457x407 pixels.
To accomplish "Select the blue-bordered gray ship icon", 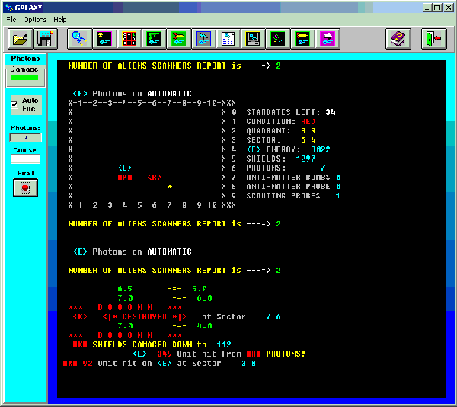I will point(203,39).
